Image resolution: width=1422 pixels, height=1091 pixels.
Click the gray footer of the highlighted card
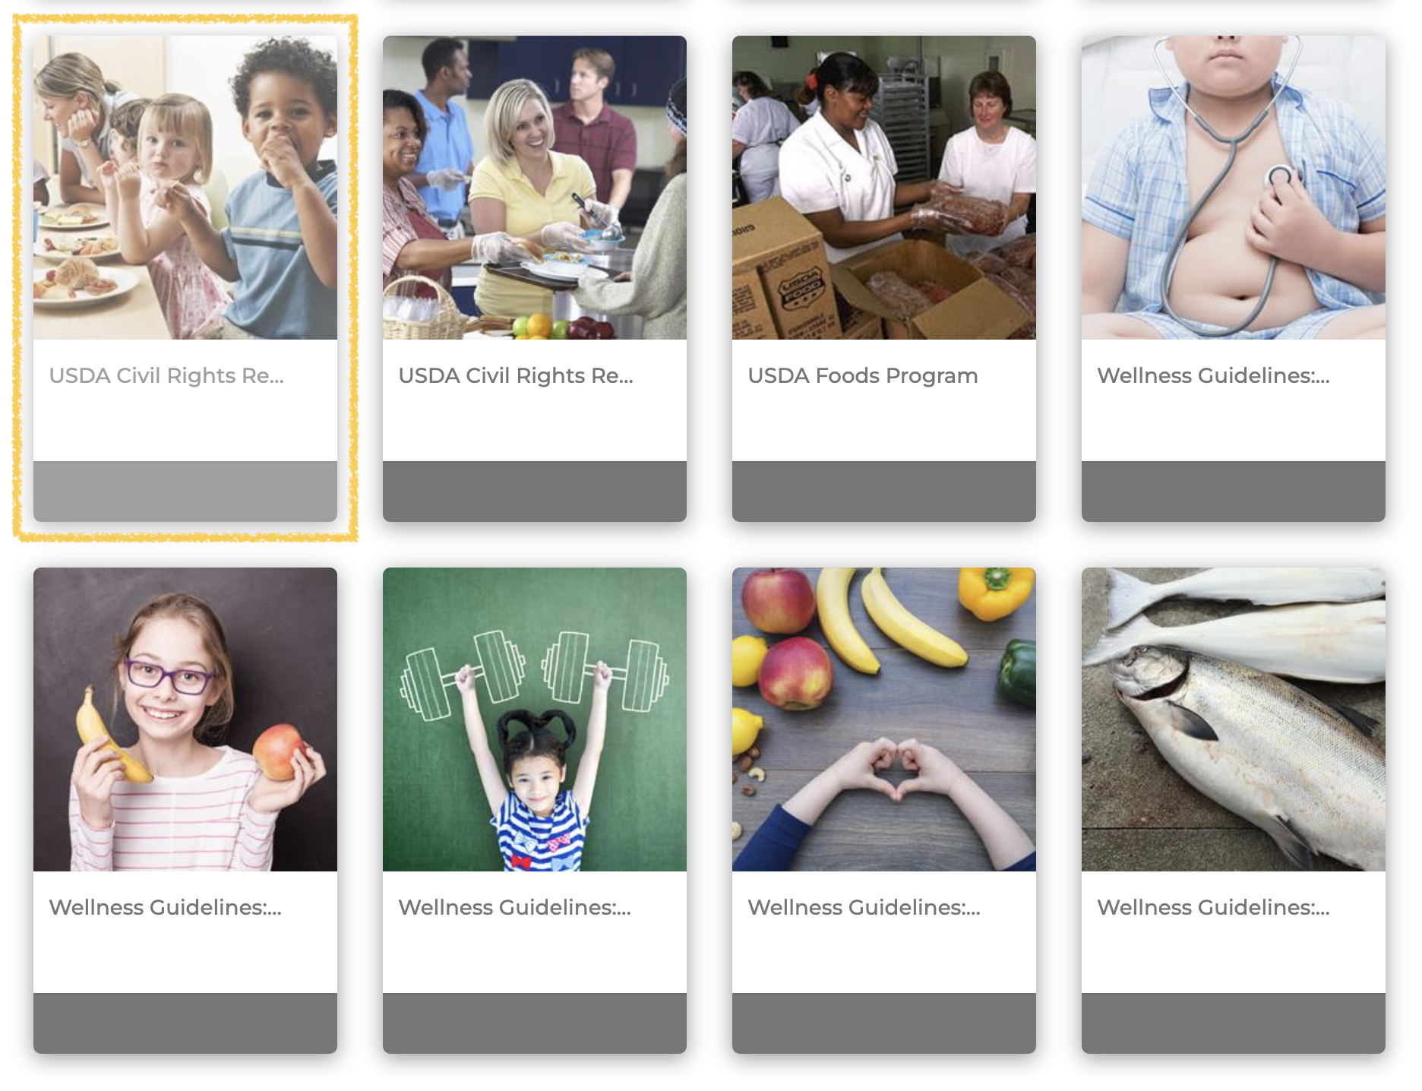pos(185,492)
